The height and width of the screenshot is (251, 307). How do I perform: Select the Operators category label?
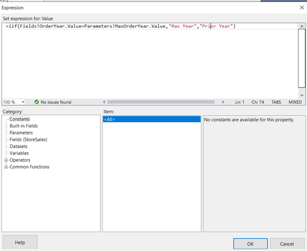[20, 160]
